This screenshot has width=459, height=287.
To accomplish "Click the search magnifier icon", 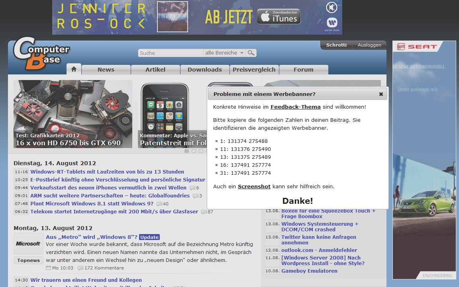I will click(251, 53).
